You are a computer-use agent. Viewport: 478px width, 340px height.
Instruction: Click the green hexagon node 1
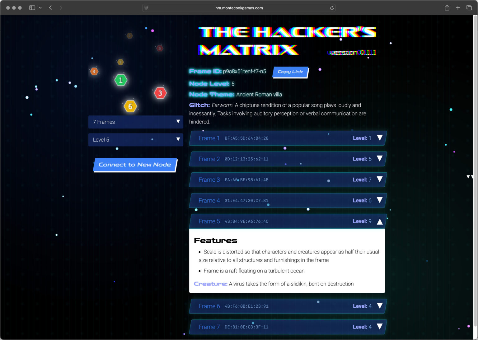pyautogui.click(x=120, y=80)
